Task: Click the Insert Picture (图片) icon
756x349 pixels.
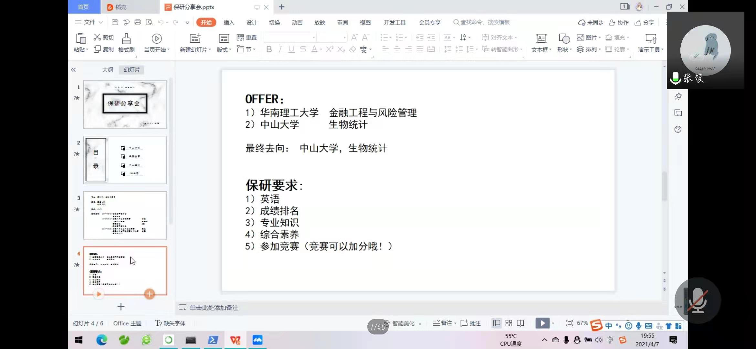Action: click(581, 37)
